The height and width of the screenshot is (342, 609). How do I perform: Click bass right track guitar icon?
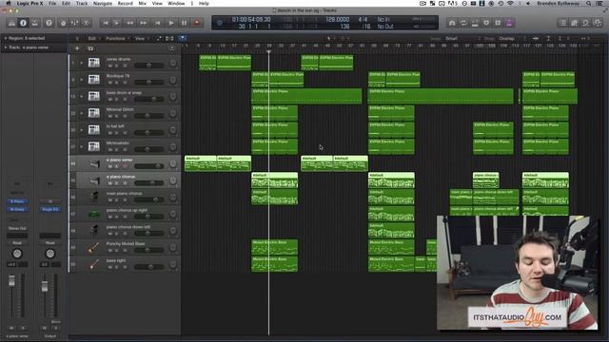93,264
